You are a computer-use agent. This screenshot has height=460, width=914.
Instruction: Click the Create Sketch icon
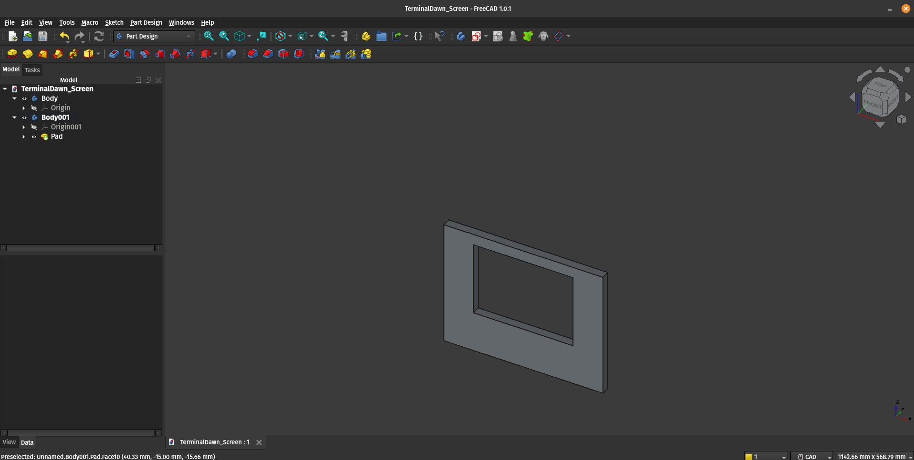click(476, 36)
